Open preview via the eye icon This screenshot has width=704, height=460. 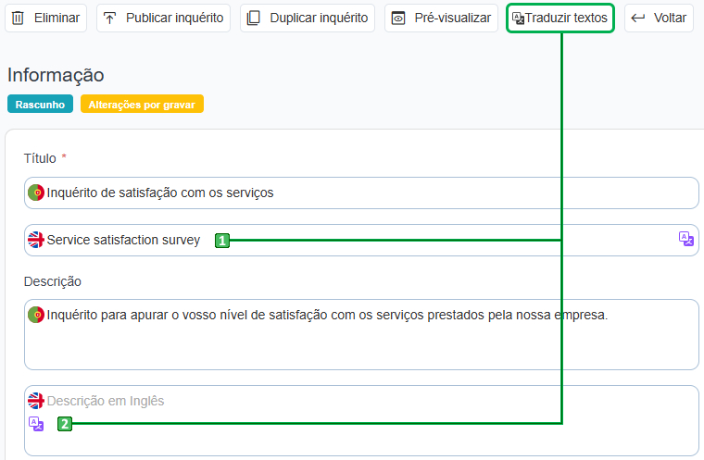tap(398, 18)
